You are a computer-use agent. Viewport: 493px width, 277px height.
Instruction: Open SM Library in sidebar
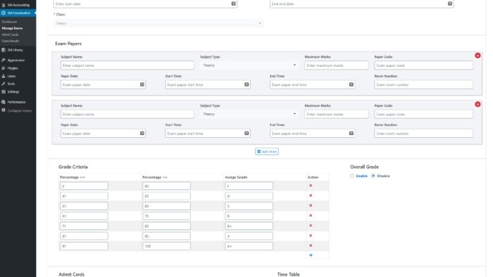tap(18, 50)
